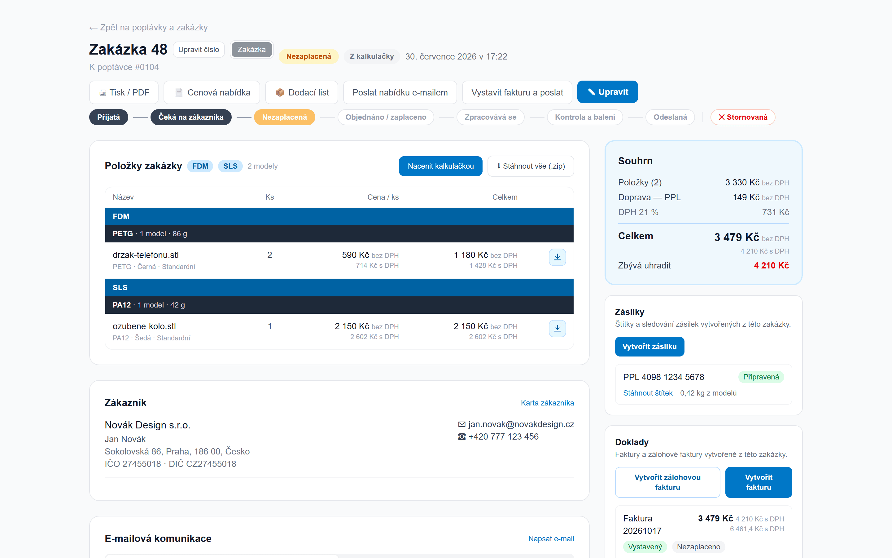The image size is (892, 558).
Task: Click the phone number +420 777 123 456
Action: coord(504,436)
